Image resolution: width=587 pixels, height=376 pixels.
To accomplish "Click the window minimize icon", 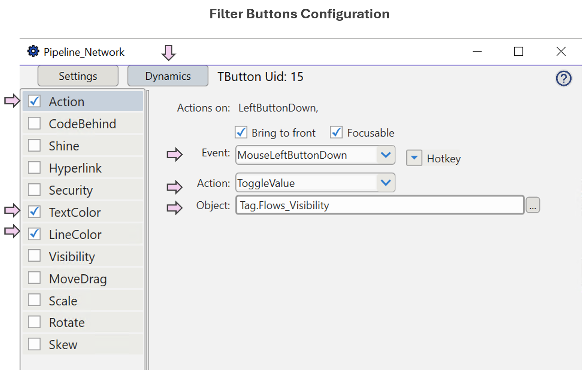I will point(477,51).
